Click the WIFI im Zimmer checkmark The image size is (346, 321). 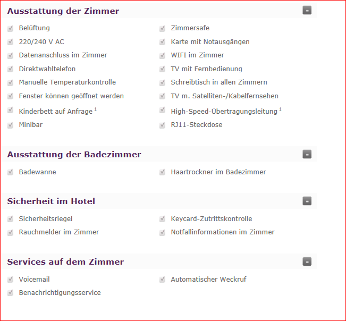(x=163, y=55)
